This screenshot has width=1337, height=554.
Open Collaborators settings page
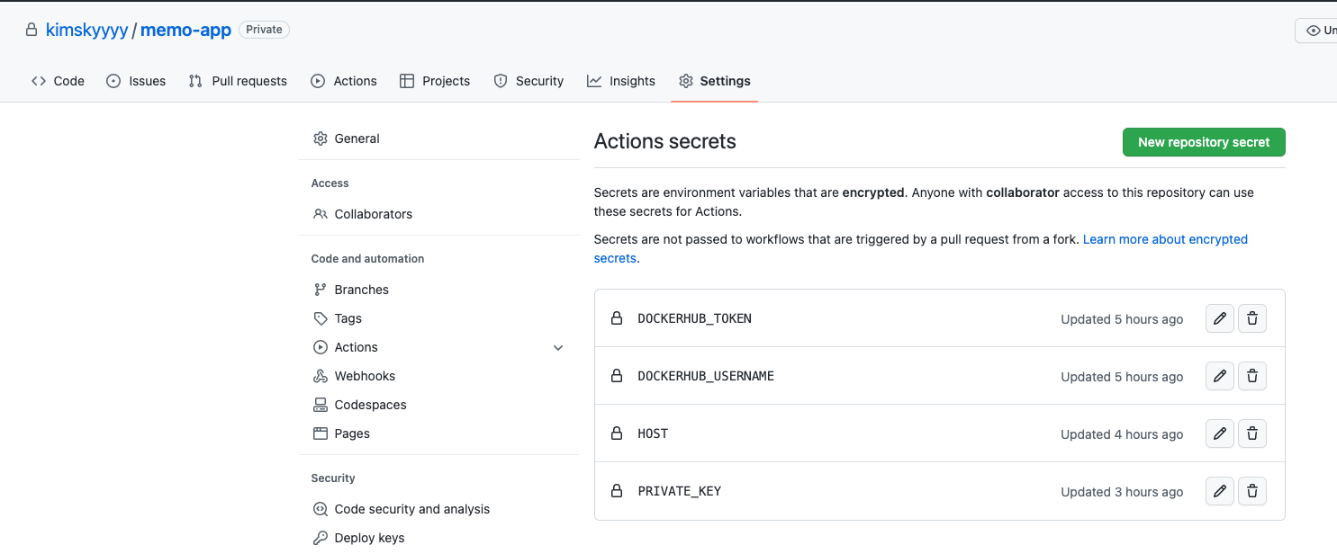pyautogui.click(x=373, y=214)
